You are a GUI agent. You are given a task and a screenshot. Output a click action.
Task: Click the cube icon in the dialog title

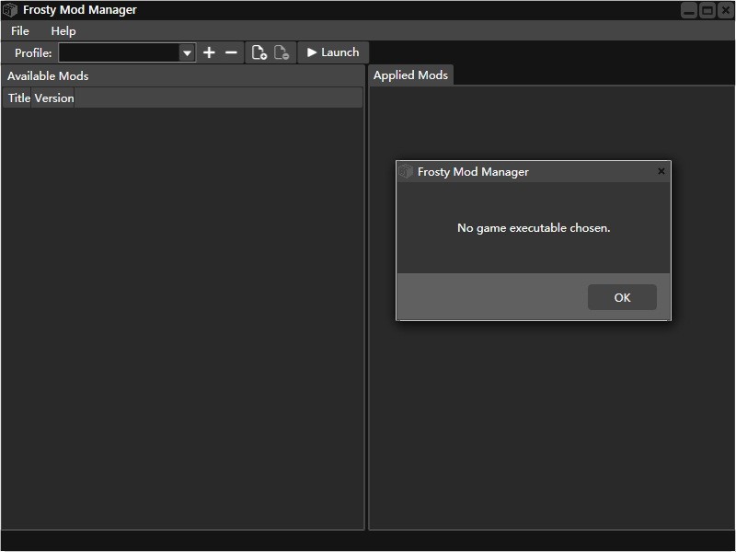tap(406, 172)
